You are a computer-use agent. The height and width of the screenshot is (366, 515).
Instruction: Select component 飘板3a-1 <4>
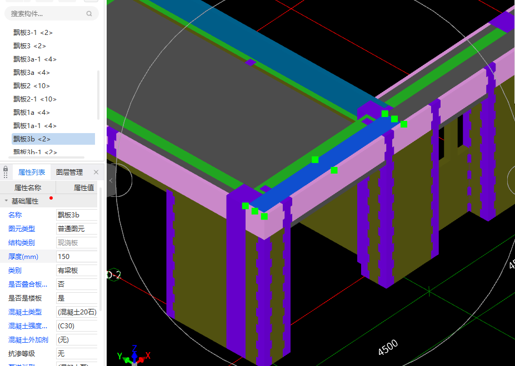[35, 59]
